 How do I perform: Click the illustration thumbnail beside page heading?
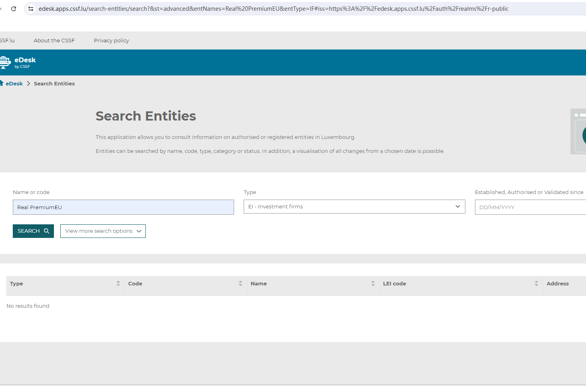pyautogui.click(x=578, y=131)
